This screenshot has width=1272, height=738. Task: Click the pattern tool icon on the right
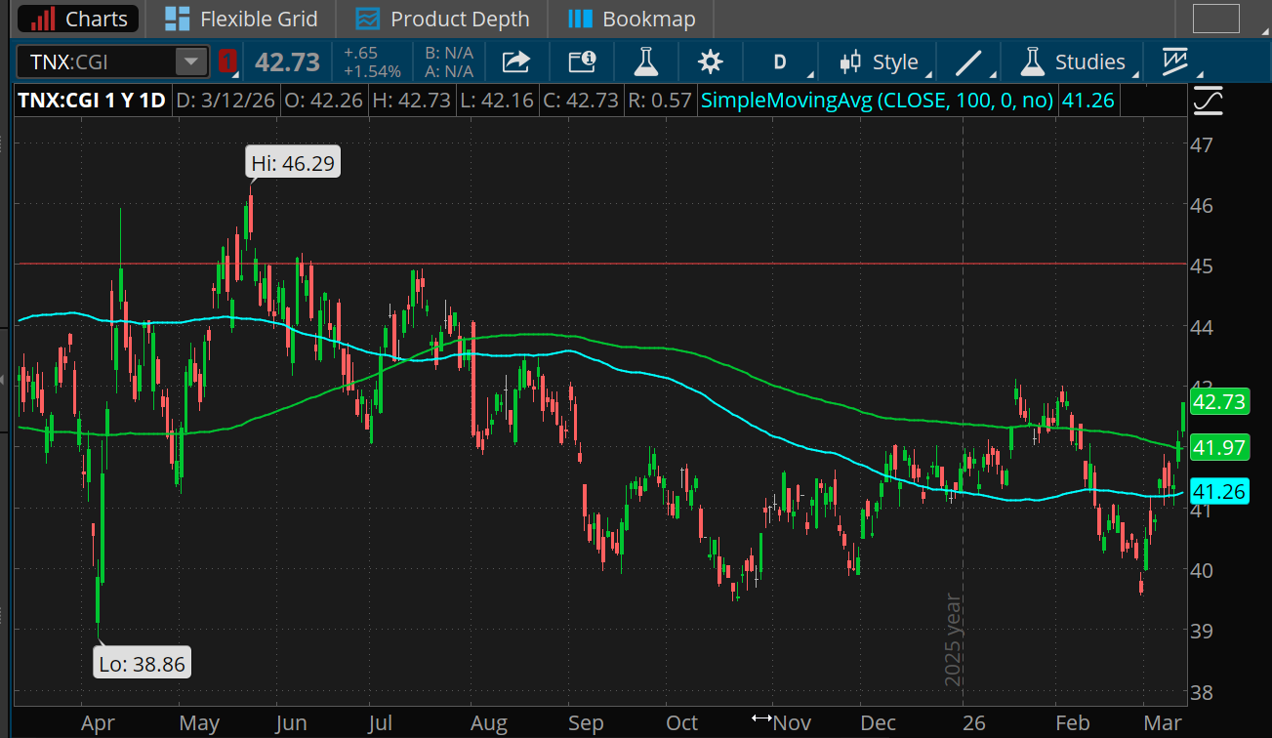pos(1175,61)
